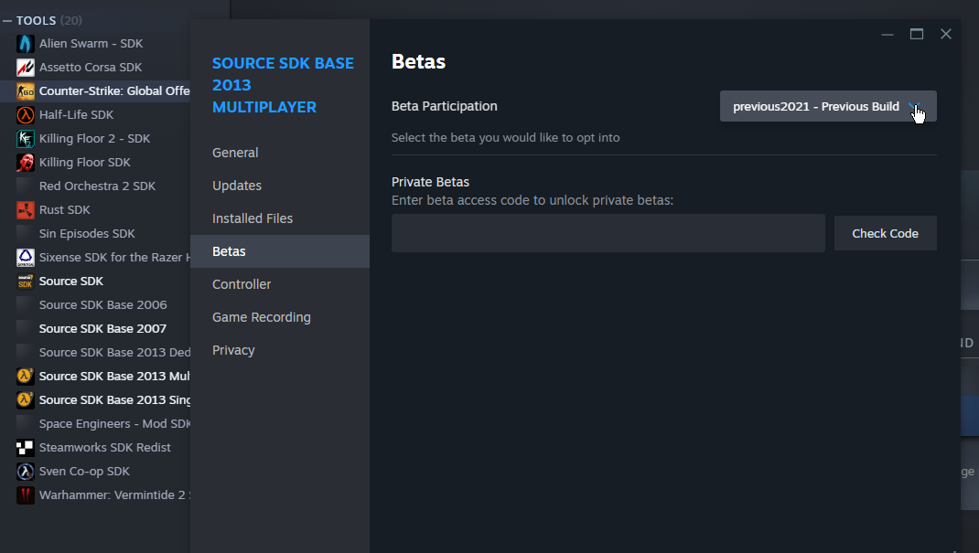Screen dimensions: 979x553
Task: Select Sixense SDK for the Razer Hydra
Action: [x=115, y=258]
